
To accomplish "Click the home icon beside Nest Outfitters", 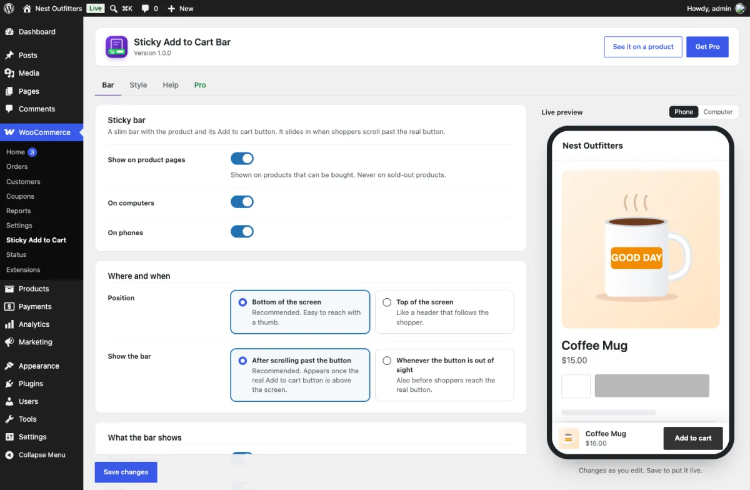I will coord(27,8).
